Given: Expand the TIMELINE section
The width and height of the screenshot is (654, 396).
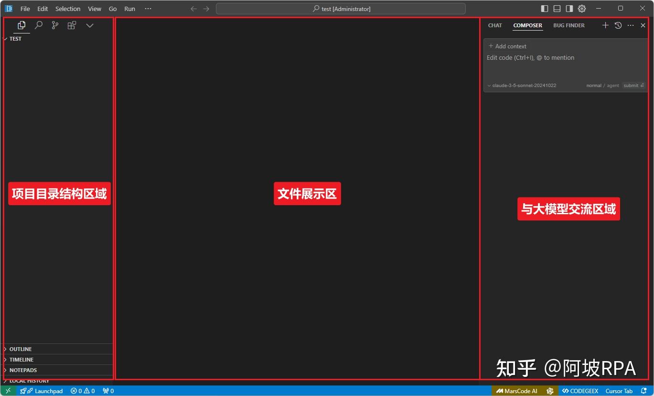Looking at the screenshot, I should [x=20, y=359].
